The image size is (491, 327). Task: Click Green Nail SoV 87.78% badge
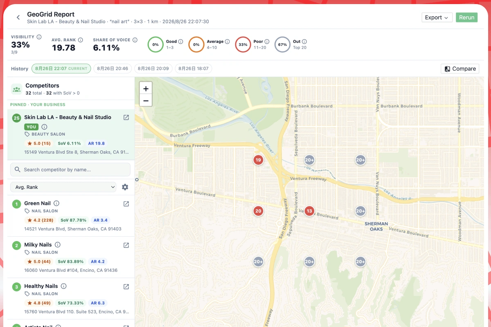74,220
